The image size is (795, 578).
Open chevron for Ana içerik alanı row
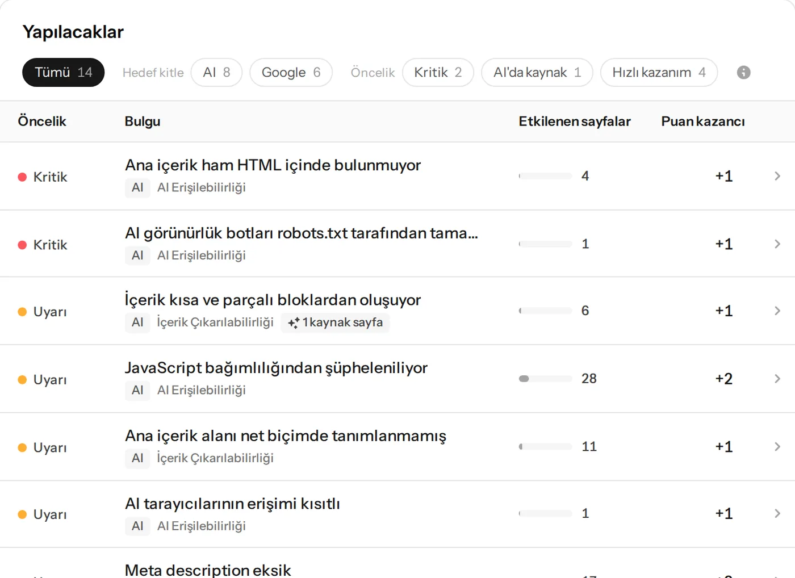777,447
